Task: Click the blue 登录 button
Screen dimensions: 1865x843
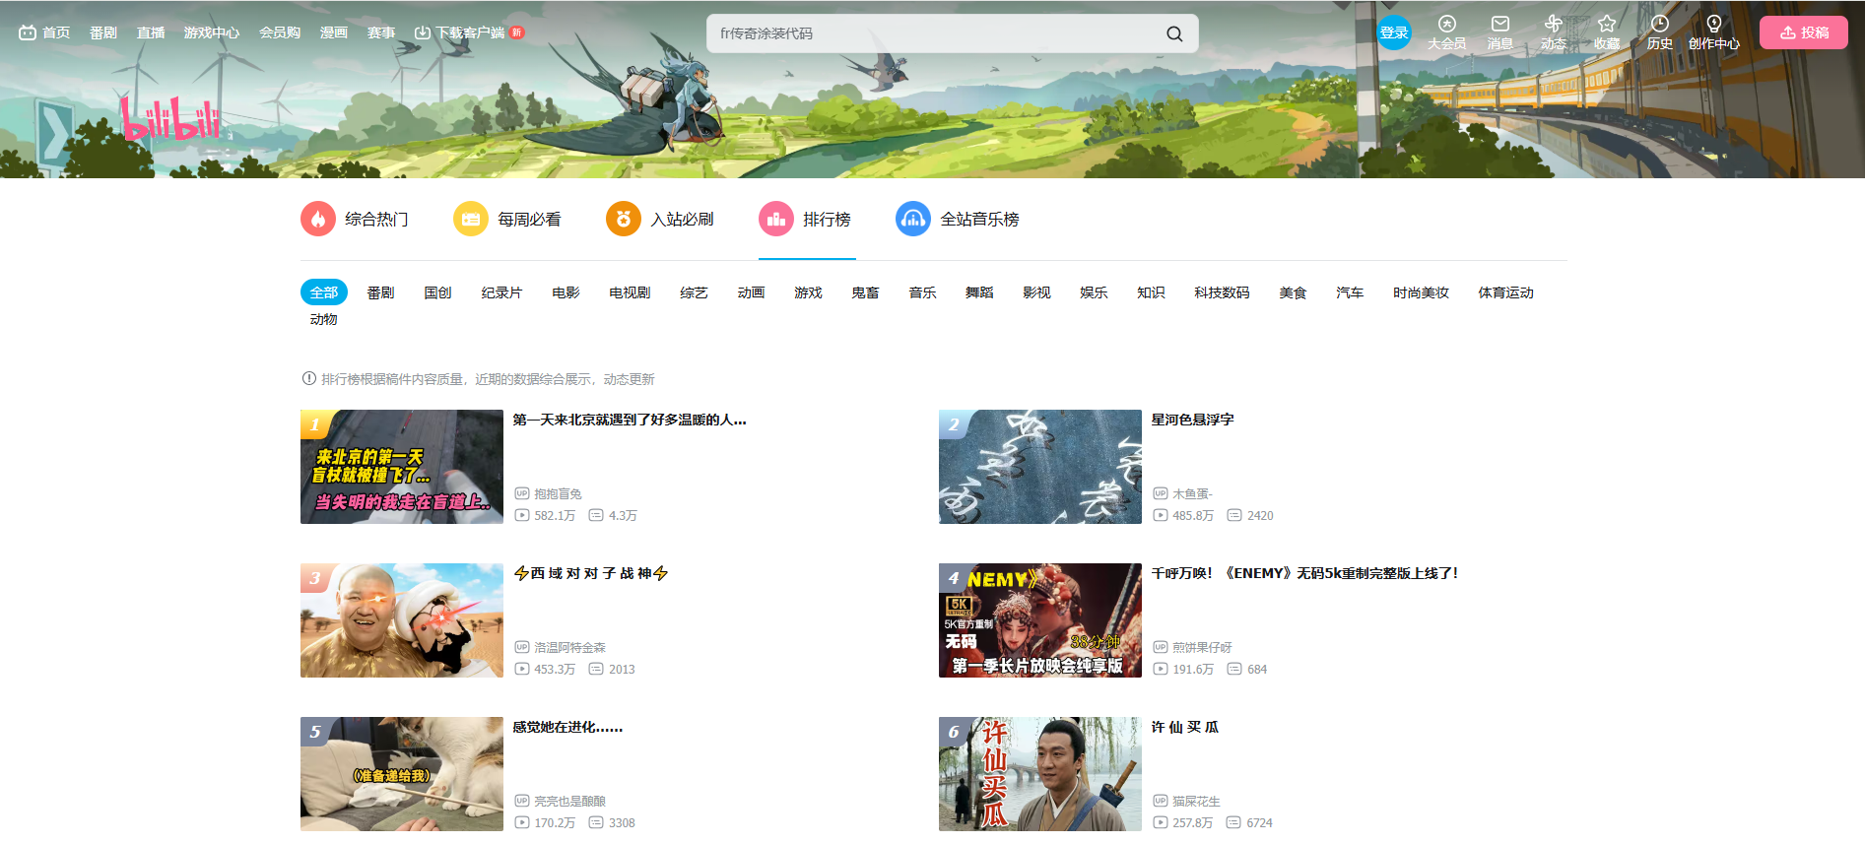Action: tap(1394, 32)
